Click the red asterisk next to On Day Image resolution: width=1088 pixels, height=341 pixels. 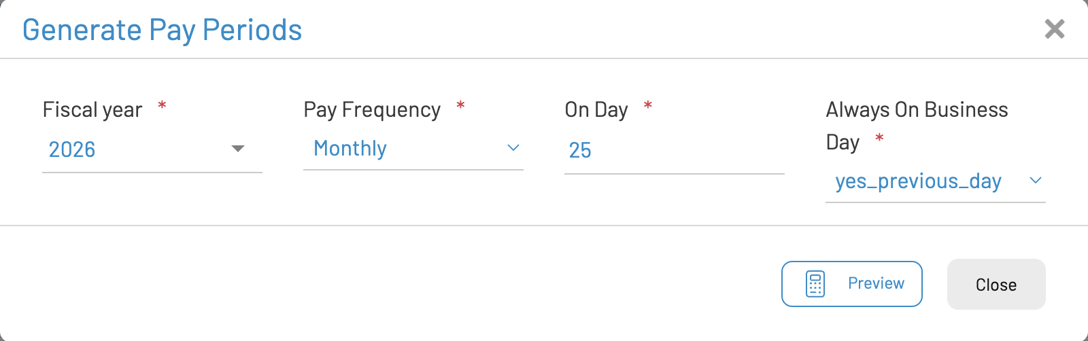[x=648, y=106]
